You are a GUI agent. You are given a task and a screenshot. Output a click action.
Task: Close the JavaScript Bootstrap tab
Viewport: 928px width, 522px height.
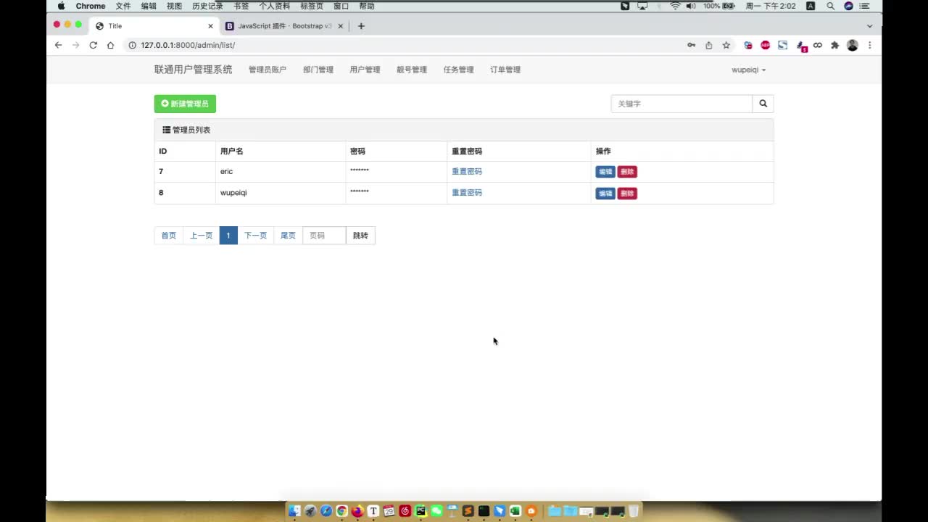[x=341, y=26]
